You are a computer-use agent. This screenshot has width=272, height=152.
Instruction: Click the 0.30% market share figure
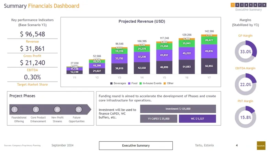pyautogui.click(x=32, y=77)
